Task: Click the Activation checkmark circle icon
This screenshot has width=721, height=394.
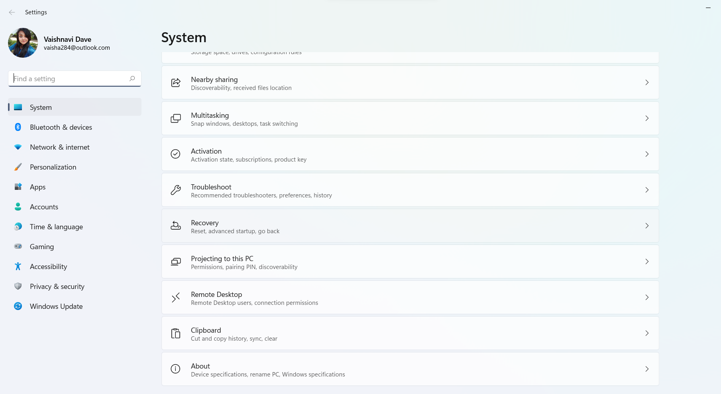Action: (x=175, y=154)
